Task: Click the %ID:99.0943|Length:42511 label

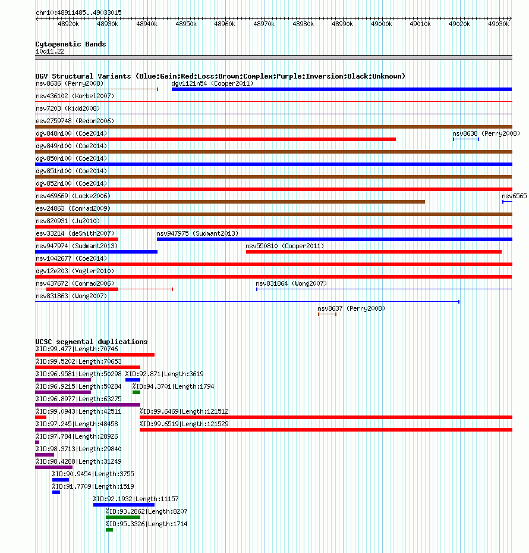Action: pos(78,412)
